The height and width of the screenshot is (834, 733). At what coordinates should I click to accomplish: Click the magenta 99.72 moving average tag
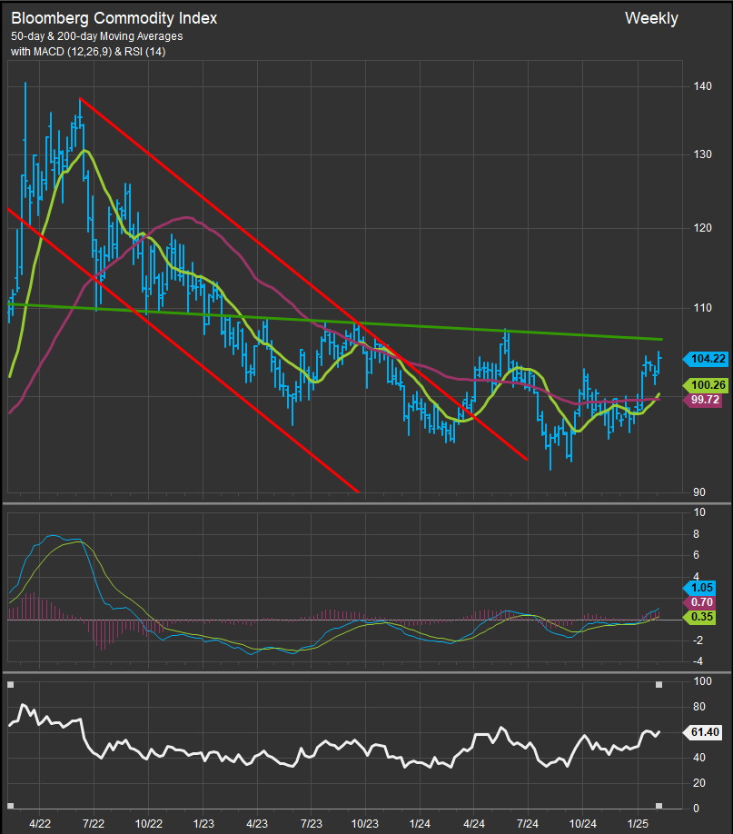703,400
